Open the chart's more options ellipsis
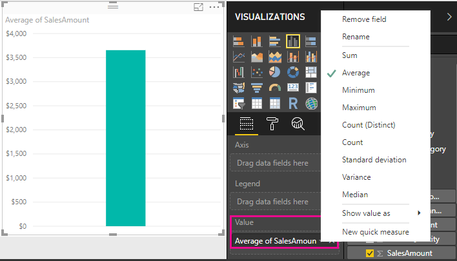This screenshot has height=261, width=457. pyautogui.click(x=214, y=7)
